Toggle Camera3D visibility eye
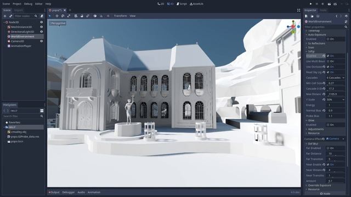The height and width of the screenshot is (197, 351). (x=42, y=42)
